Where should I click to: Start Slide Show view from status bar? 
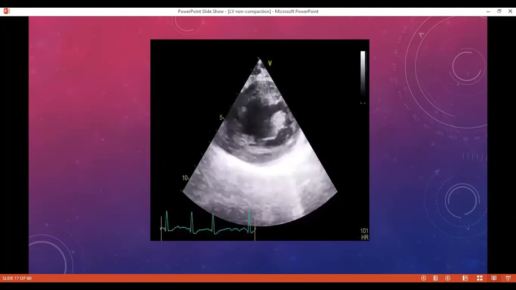click(508, 278)
